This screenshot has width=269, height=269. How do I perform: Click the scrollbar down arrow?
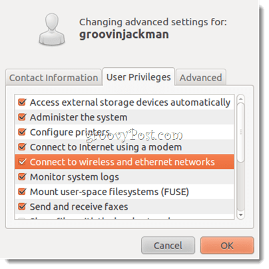click(x=241, y=215)
